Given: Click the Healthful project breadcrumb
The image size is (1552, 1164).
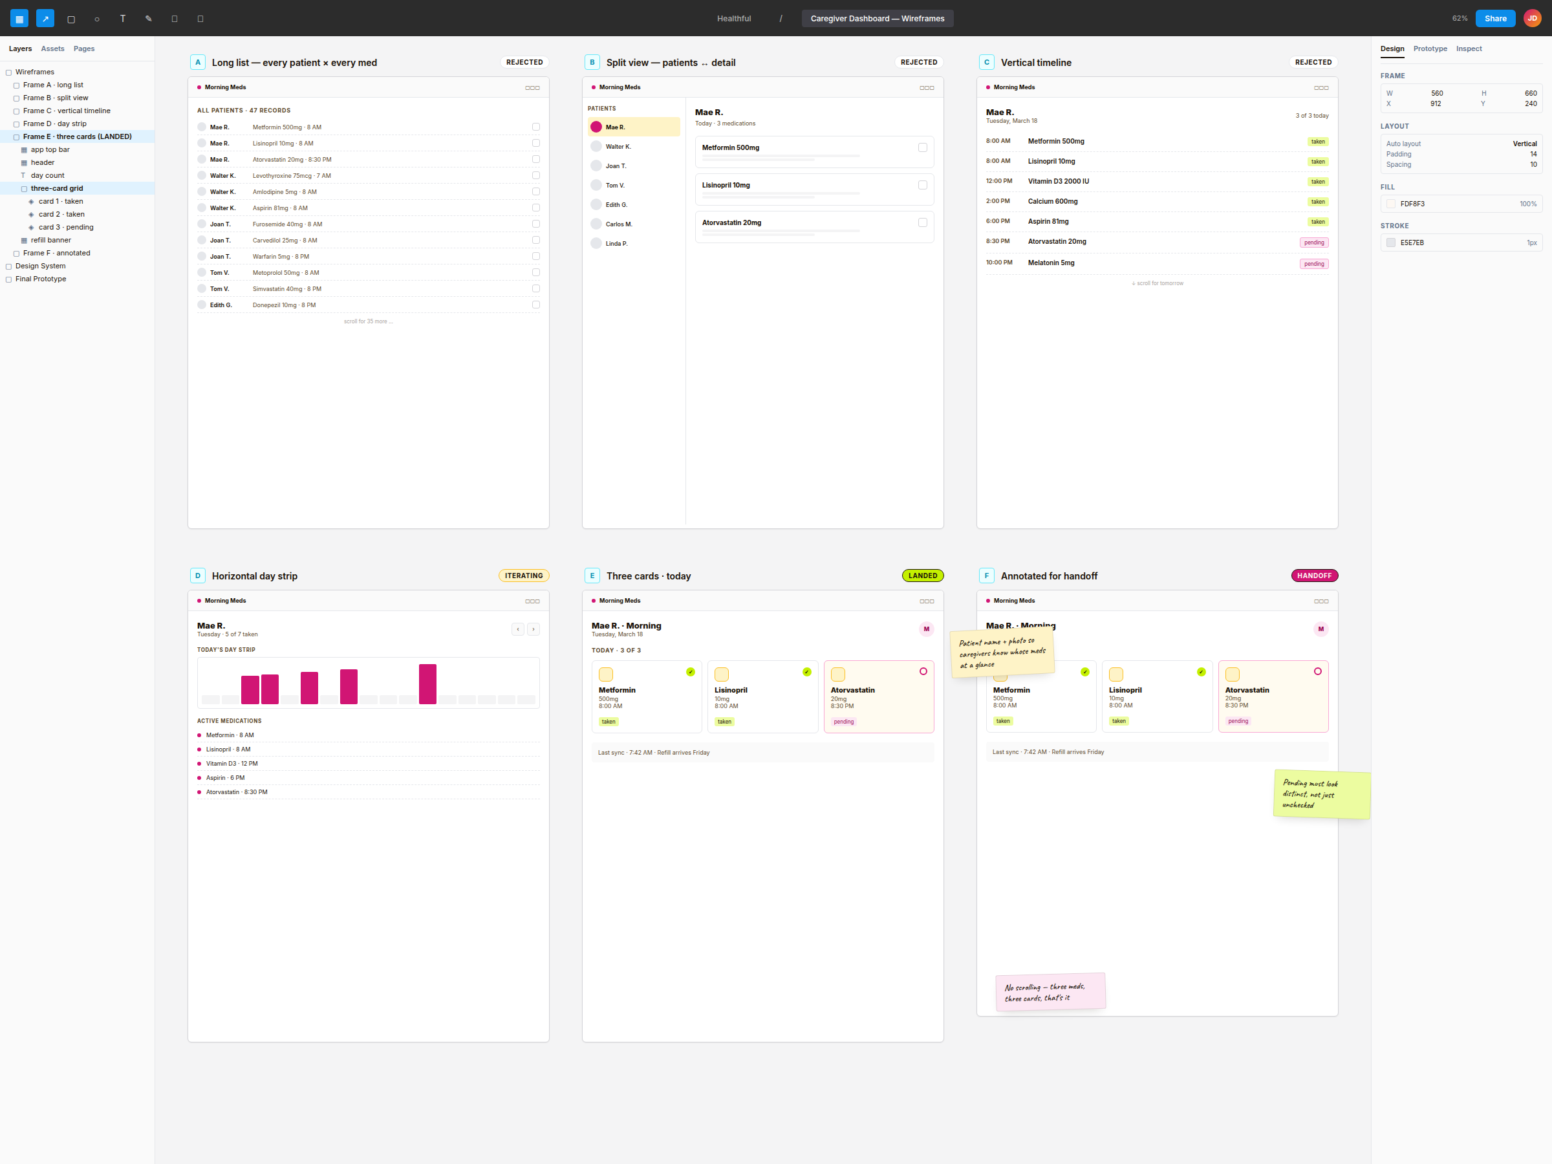Looking at the screenshot, I should (x=734, y=18).
